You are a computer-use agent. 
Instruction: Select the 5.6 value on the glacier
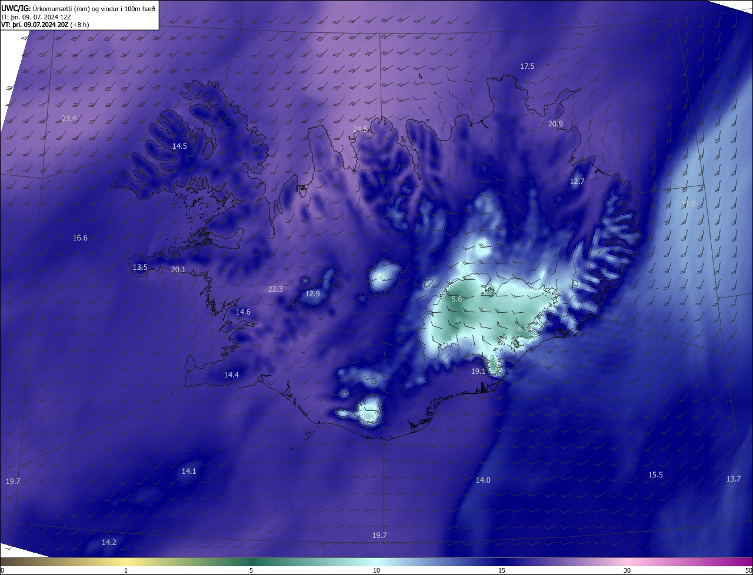(457, 299)
